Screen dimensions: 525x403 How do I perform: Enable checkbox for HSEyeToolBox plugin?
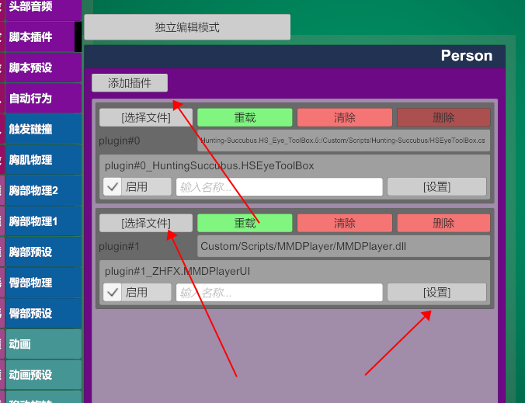pyautogui.click(x=112, y=187)
